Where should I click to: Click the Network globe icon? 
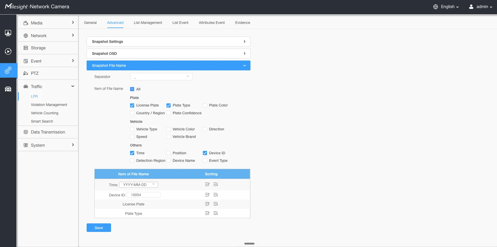click(x=26, y=36)
